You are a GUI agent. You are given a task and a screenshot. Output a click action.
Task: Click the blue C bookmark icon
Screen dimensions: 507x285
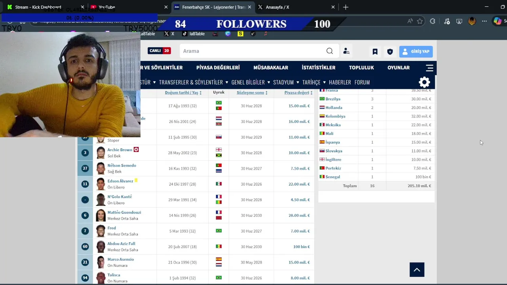click(x=228, y=34)
